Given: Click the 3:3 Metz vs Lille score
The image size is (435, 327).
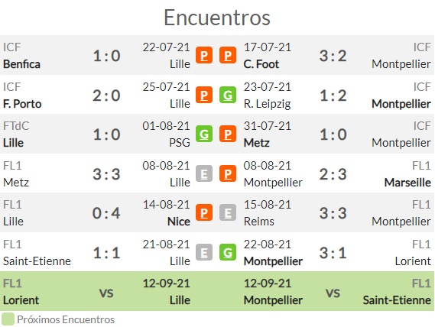Looking at the screenshot, I should coord(106,174).
